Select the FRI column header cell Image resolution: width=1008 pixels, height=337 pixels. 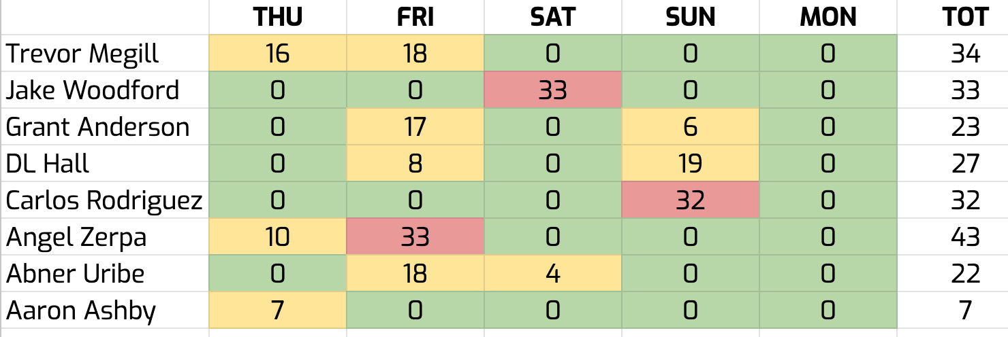(415, 17)
